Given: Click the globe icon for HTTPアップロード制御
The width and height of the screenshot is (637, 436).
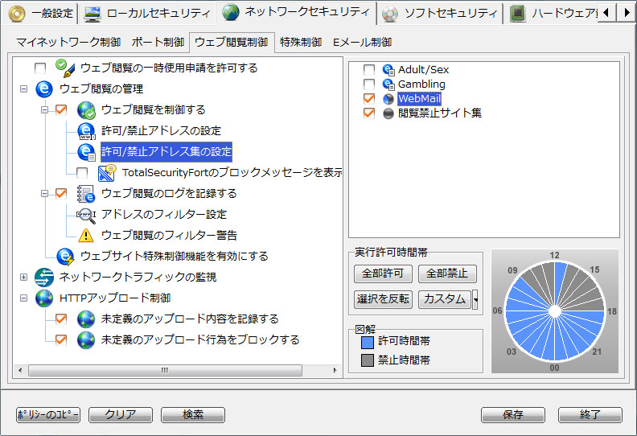Looking at the screenshot, I should (44, 298).
